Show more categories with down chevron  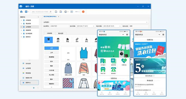(x=51, y=87)
